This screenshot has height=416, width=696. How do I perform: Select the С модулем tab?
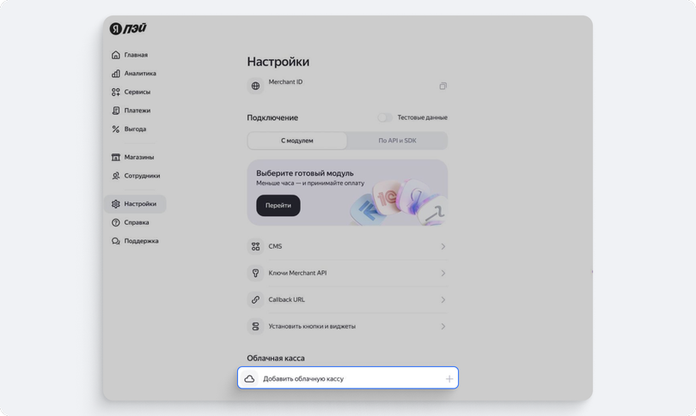pyautogui.click(x=297, y=141)
